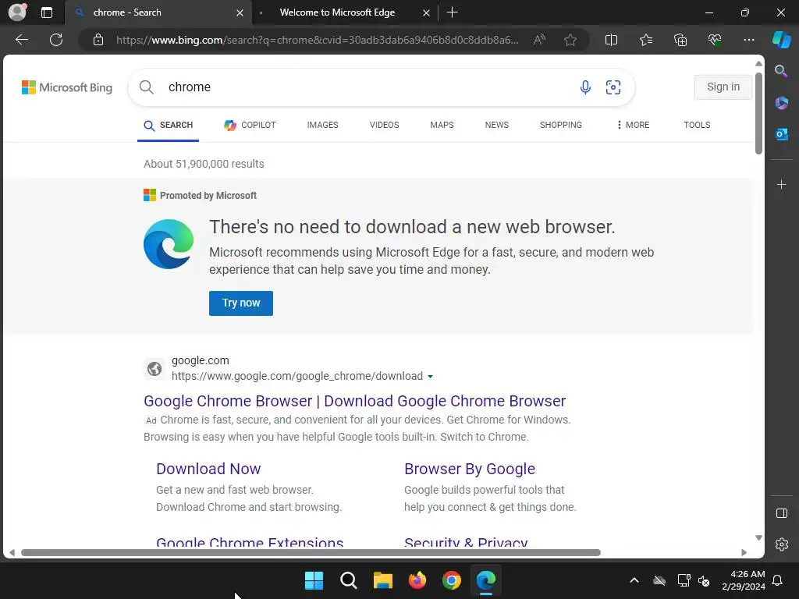
Task: Open Windows Start menu
Action: point(314,580)
